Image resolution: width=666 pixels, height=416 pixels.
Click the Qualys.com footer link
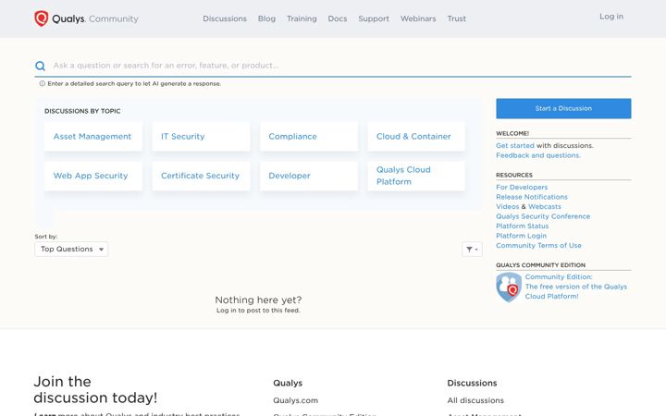296,400
